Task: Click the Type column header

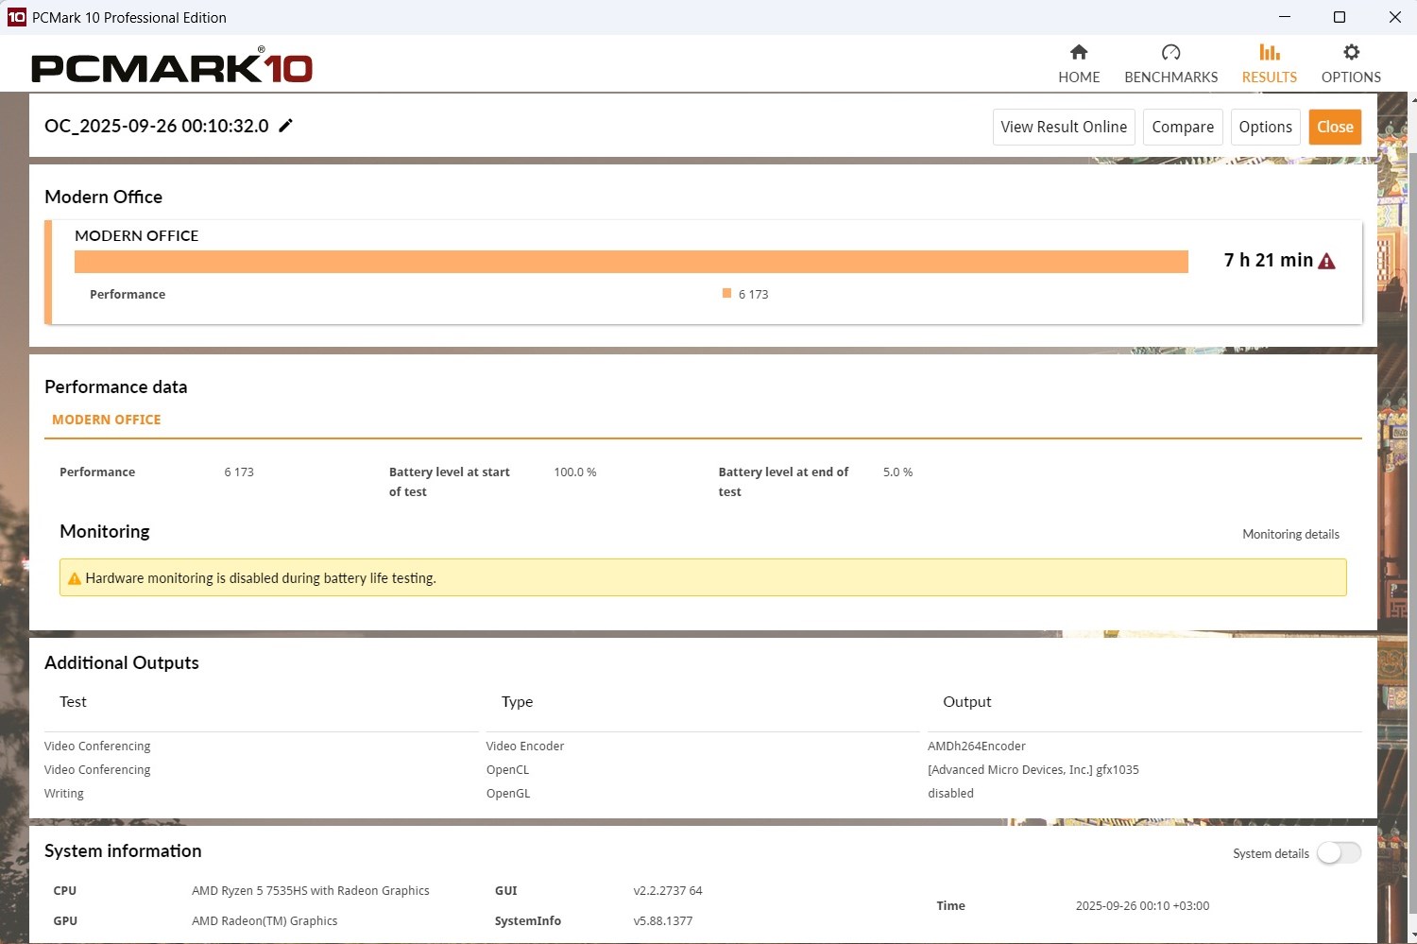Action: coord(517,701)
